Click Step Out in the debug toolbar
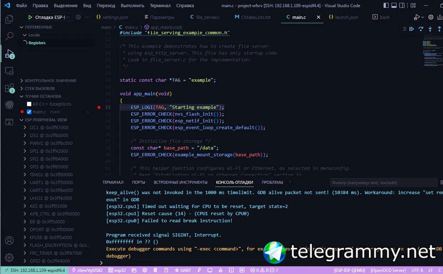443x274 pixels. (x=439, y=29)
